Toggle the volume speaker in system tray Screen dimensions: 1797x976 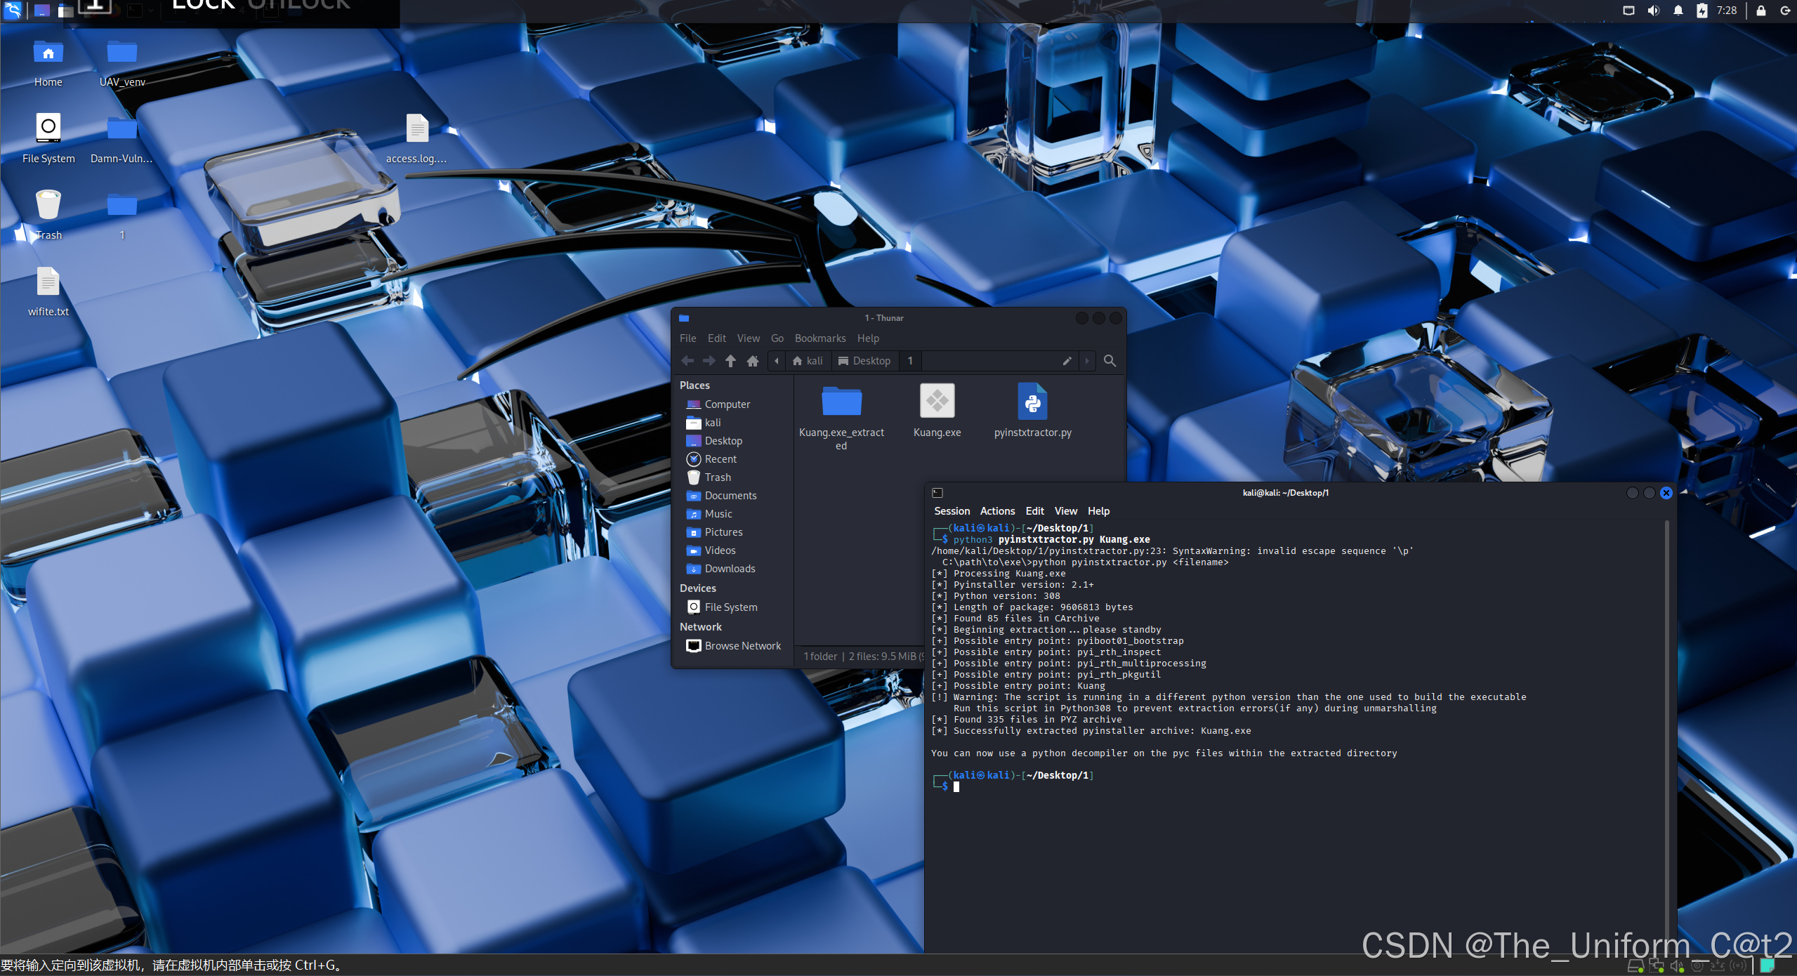(1653, 10)
